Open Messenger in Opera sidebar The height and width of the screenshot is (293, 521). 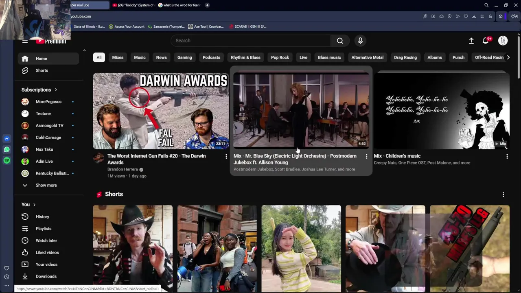pyautogui.click(x=7, y=139)
